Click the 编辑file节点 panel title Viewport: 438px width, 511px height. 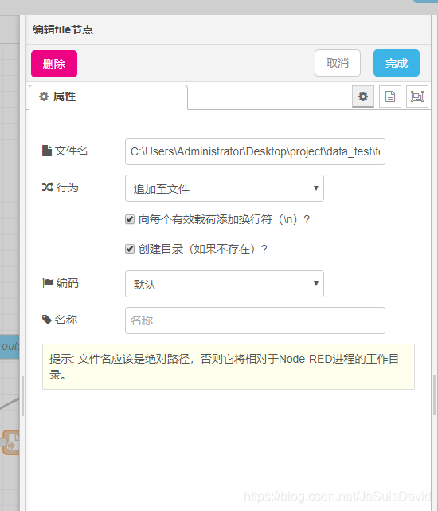coord(63,29)
